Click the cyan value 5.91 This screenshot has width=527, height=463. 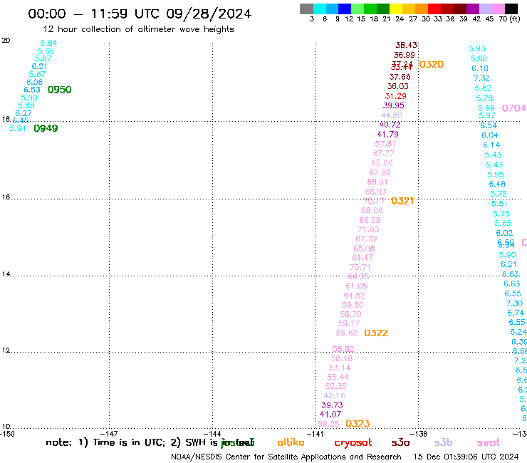point(18,129)
